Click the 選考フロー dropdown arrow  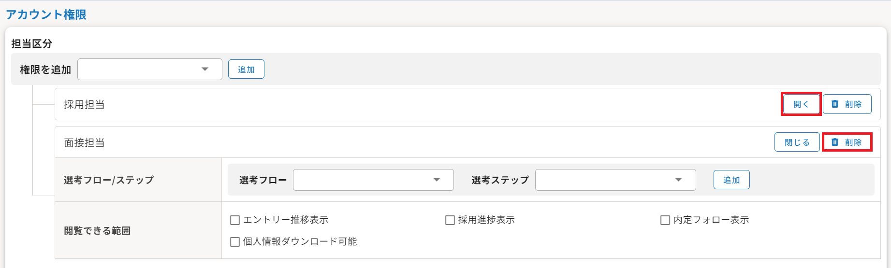pyautogui.click(x=437, y=180)
